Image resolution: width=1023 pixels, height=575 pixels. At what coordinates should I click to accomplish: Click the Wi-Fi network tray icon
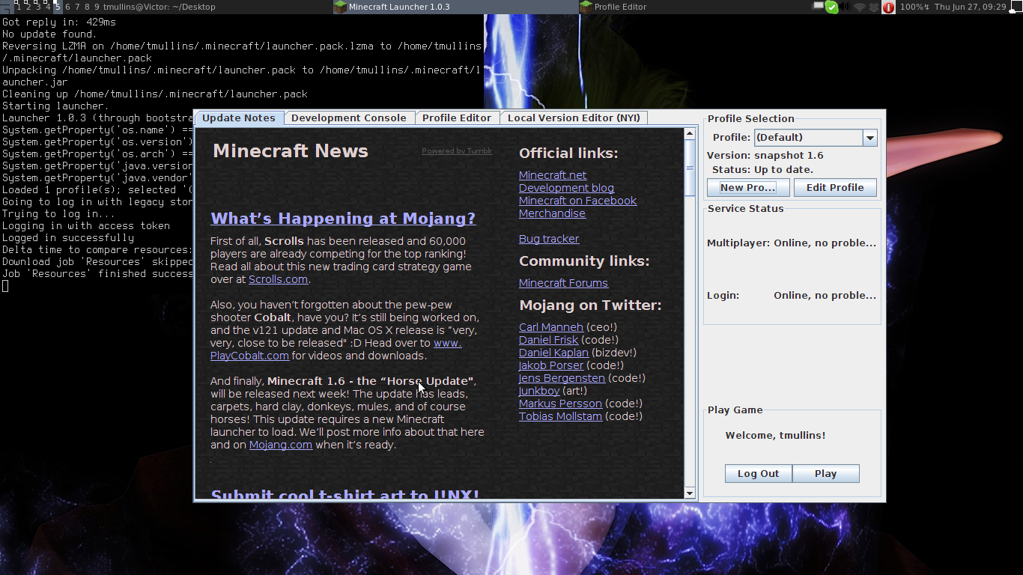[860, 7]
